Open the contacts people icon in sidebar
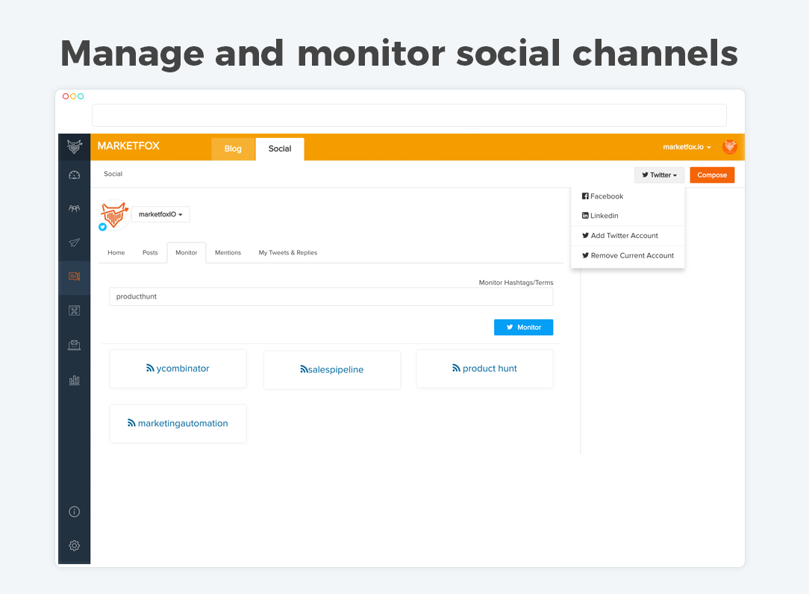Screen dimensions: 809x594 pyautogui.click(x=75, y=208)
